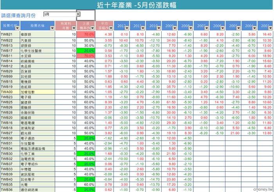
Task: Select stock code cell TWB21
Action: click(x=10, y=34)
